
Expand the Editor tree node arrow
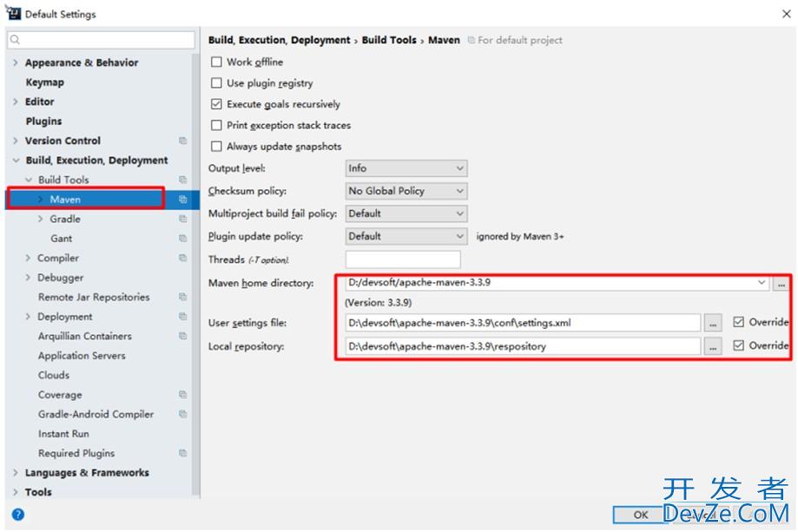pyautogui.click(x=16, y=102)
